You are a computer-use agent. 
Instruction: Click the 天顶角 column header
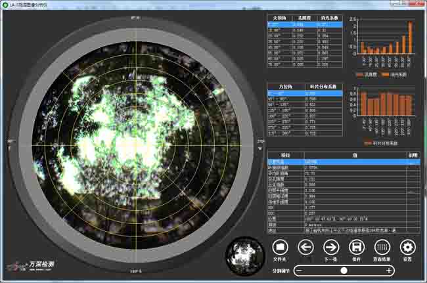pyautogui.click(x=279, y=18)
